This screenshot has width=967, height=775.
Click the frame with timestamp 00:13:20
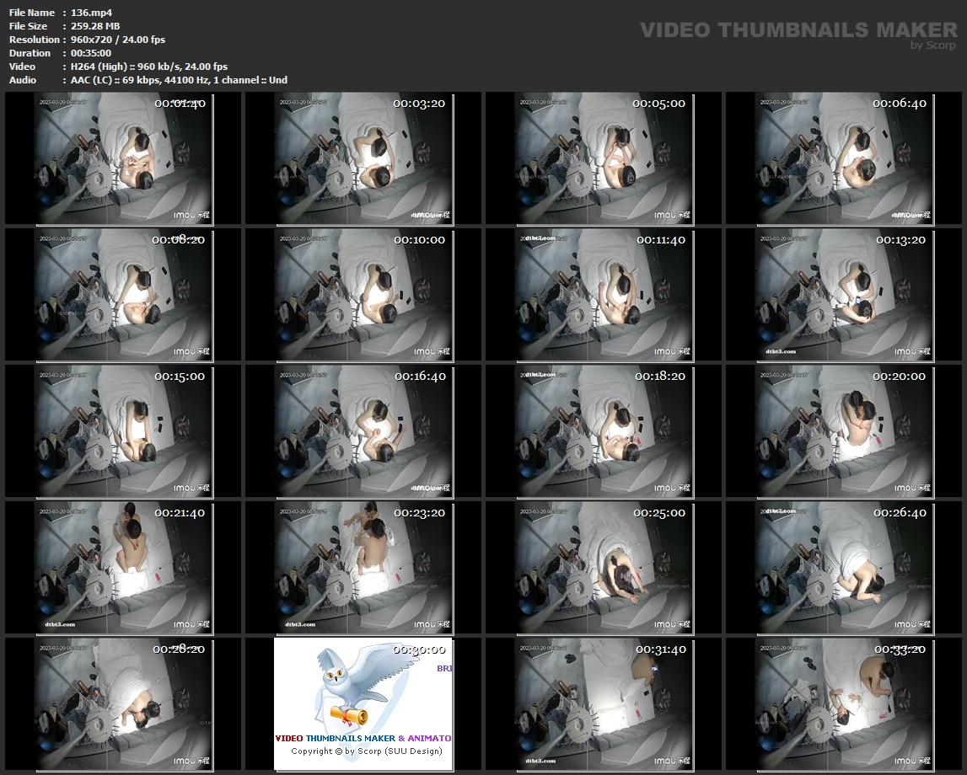point(843,295)
